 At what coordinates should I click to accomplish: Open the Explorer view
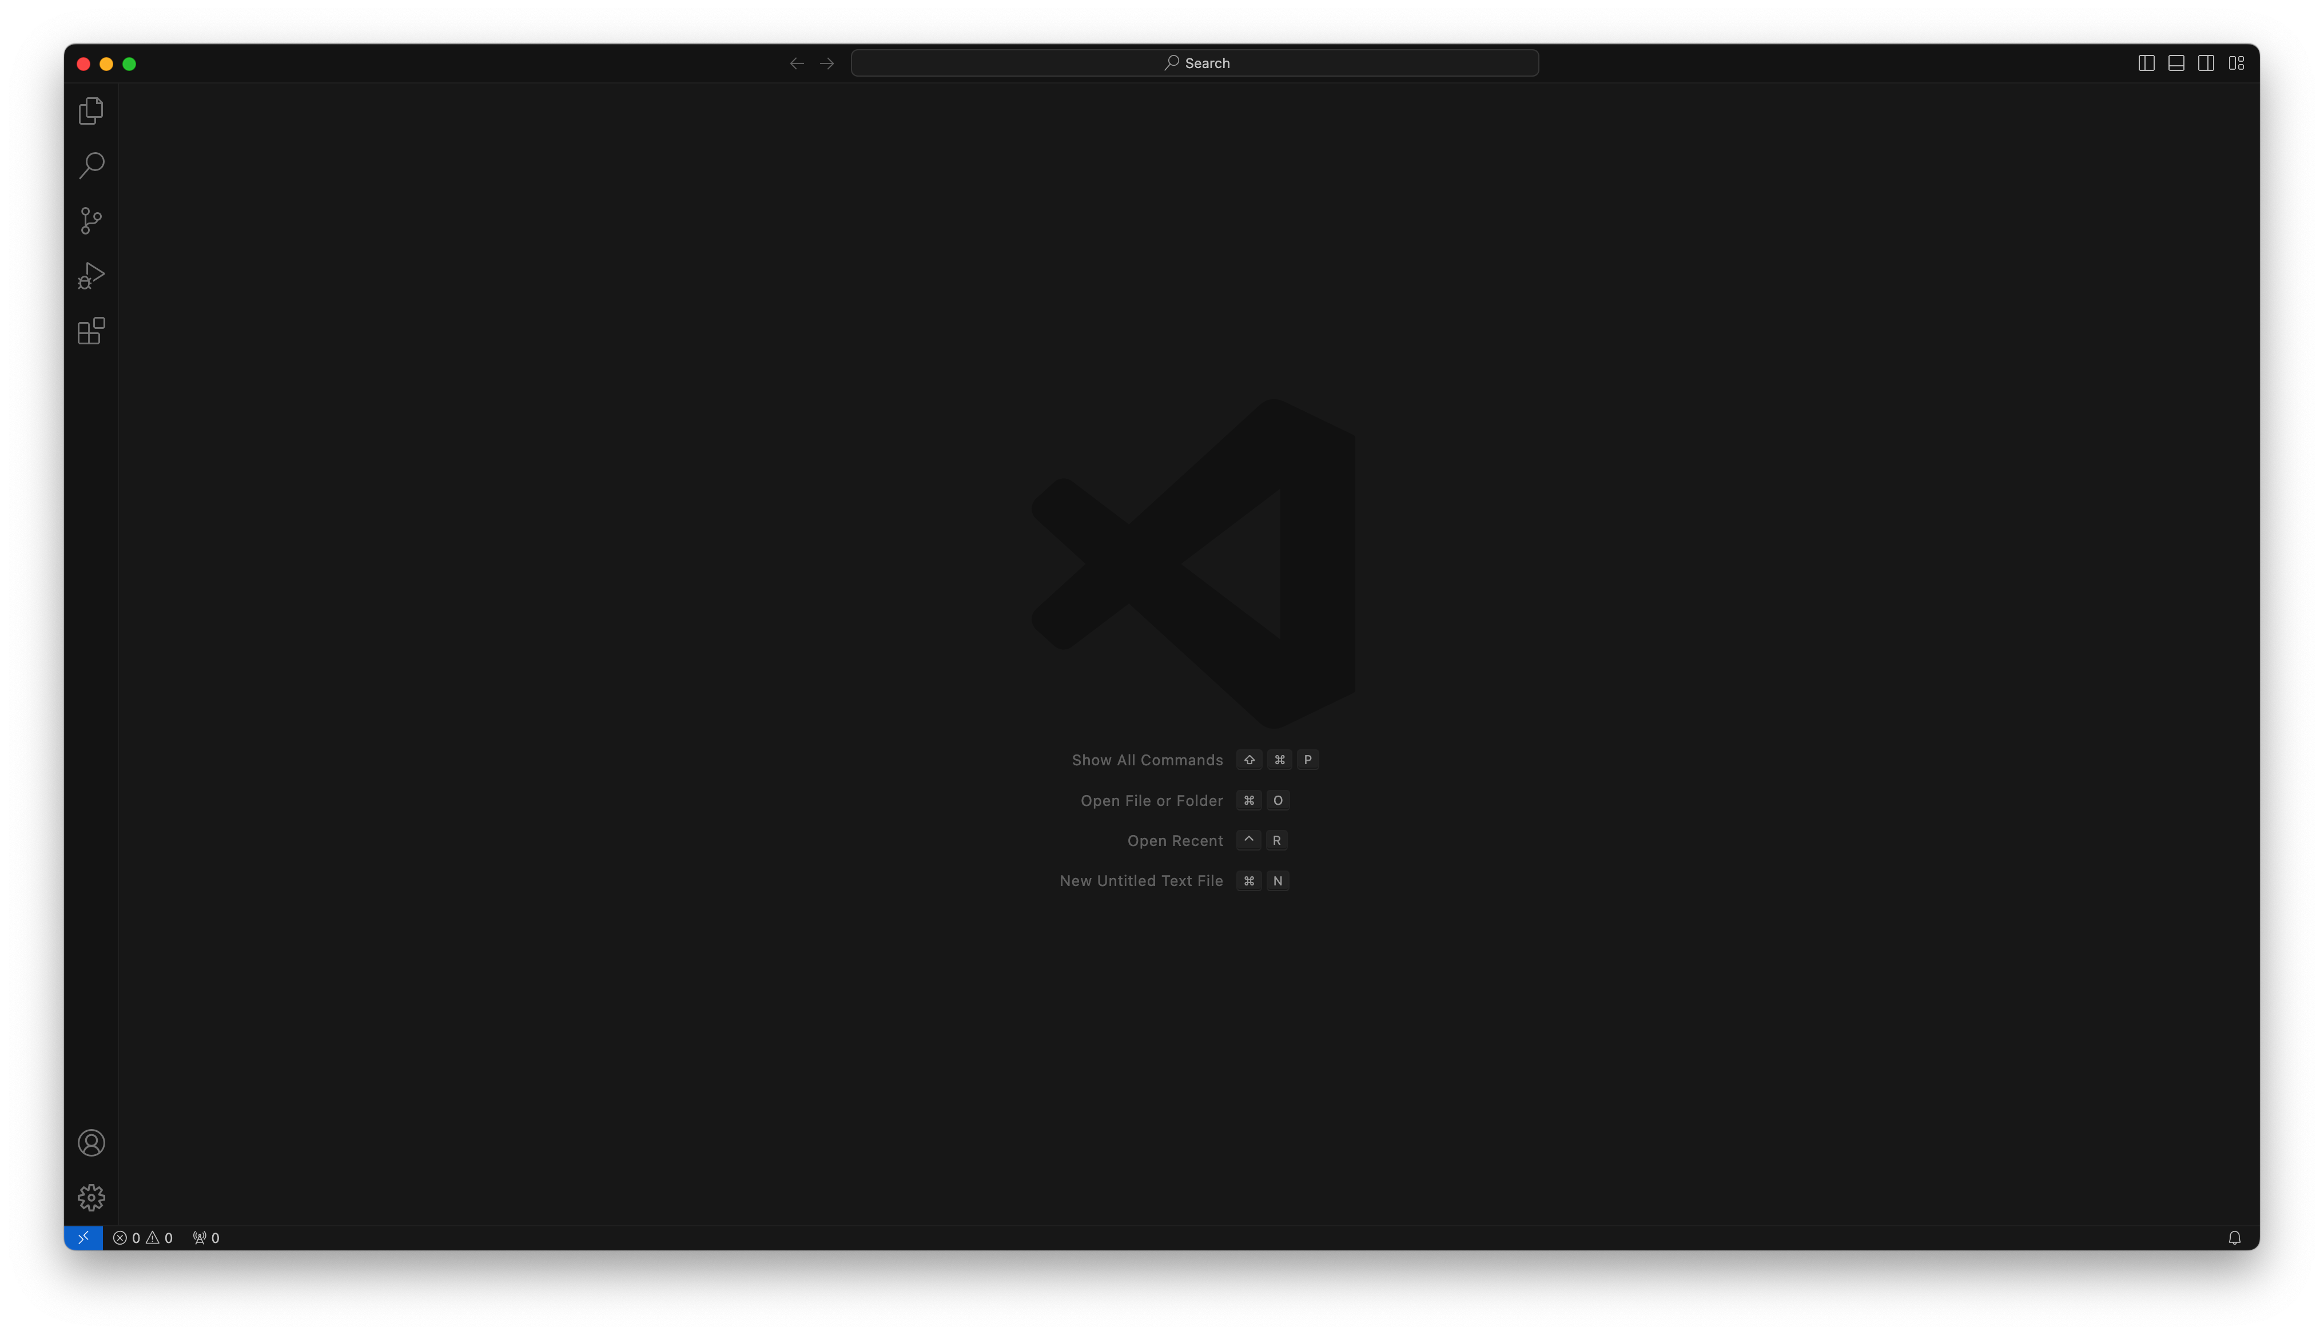(91, 111)
